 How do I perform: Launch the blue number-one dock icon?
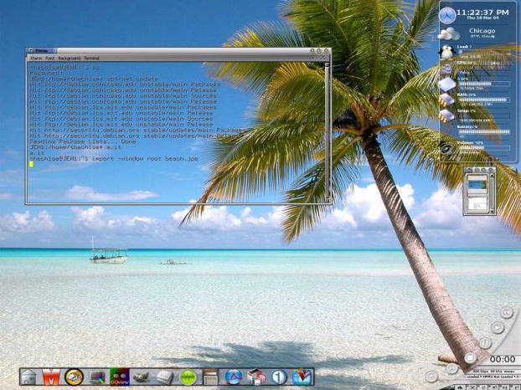click(279, 377)
